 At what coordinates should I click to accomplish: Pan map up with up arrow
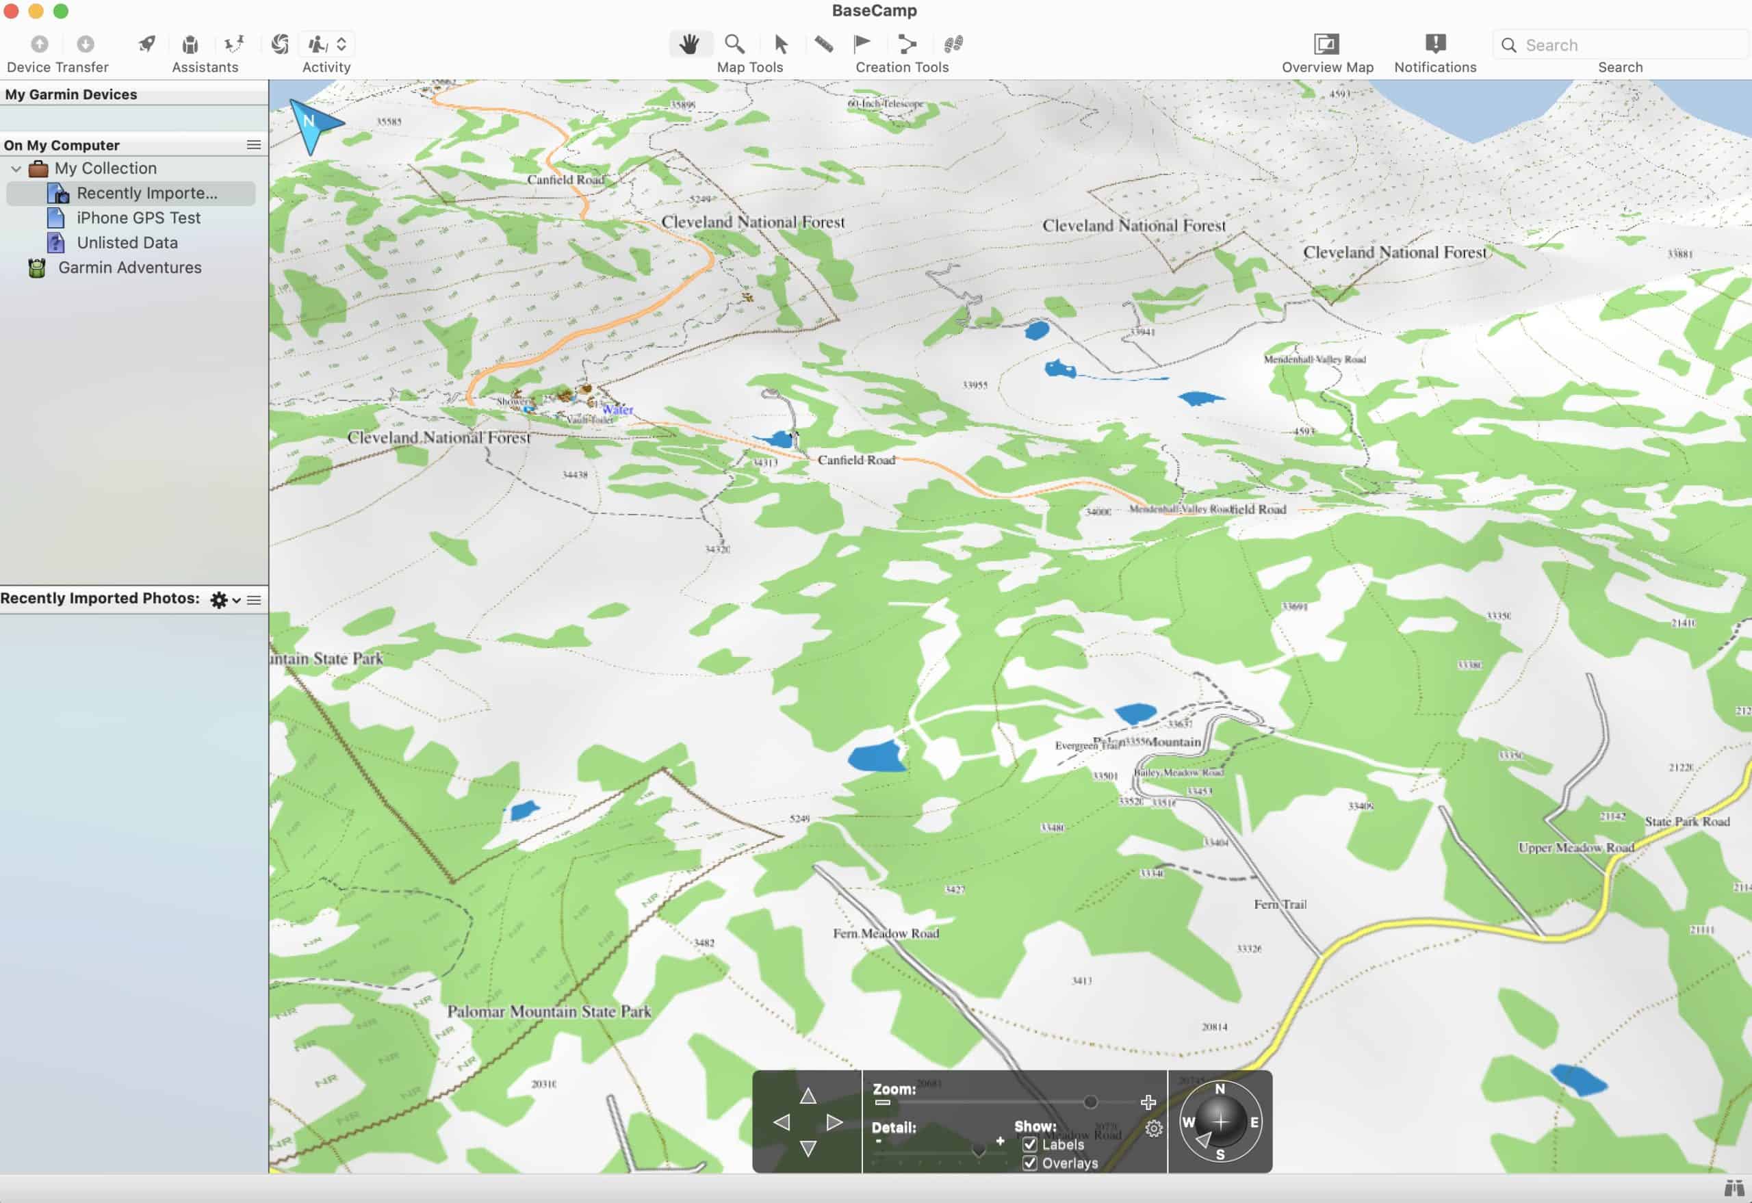click(808, 1096)
